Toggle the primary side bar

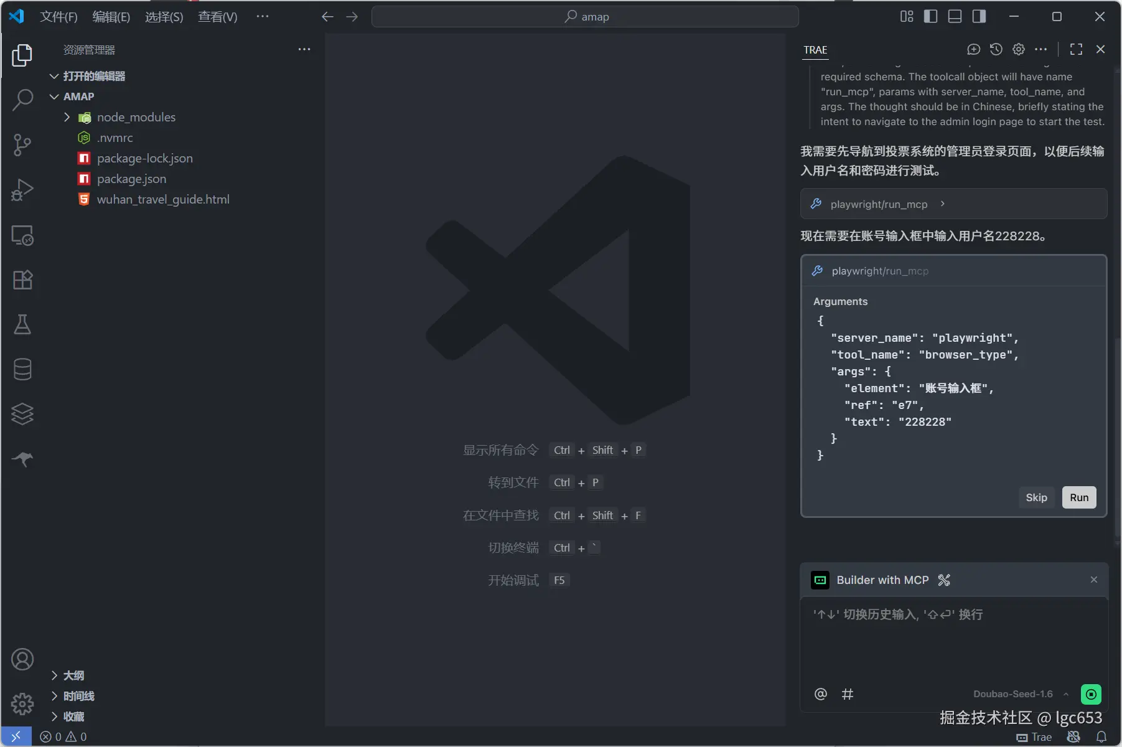coord(930,16)
